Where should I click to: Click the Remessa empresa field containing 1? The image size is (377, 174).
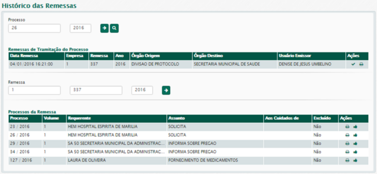[x=34, y=90]
